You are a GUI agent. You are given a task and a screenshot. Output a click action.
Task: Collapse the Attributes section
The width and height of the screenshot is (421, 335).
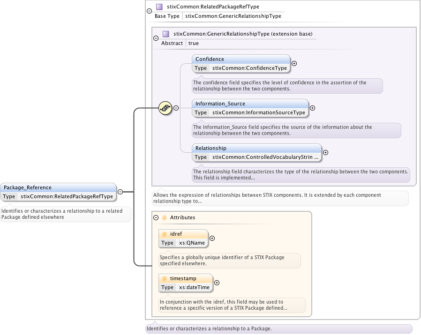(156, 218)
